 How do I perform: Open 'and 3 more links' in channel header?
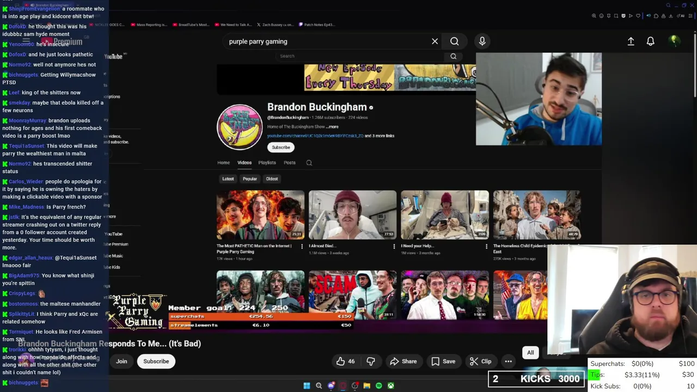(380, 136)
